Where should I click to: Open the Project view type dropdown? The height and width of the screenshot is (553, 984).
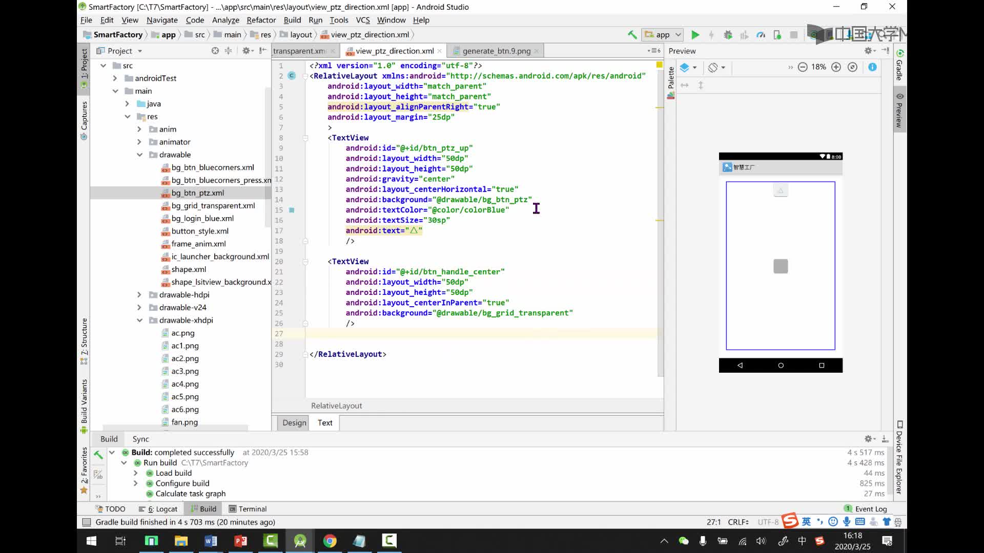pos(119,51)
